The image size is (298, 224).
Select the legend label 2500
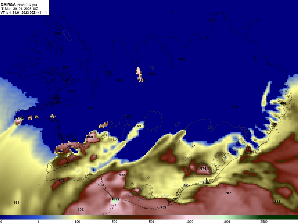pos(264,222)
